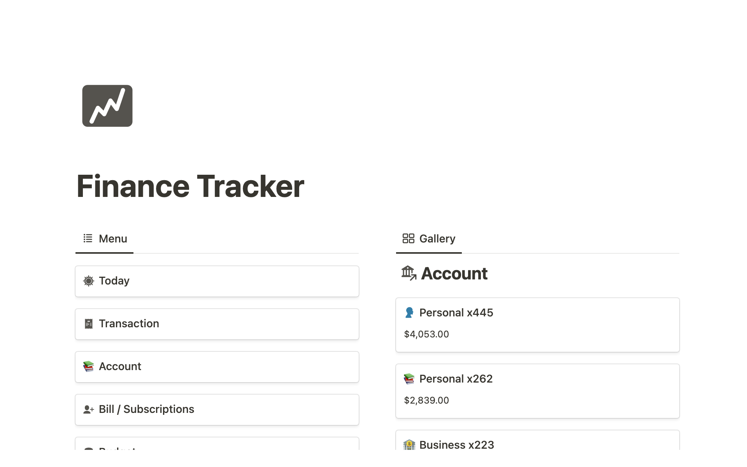Click the silhouette icon on Personal x445 card
This screenshot has height=467, width=747.
409,313
